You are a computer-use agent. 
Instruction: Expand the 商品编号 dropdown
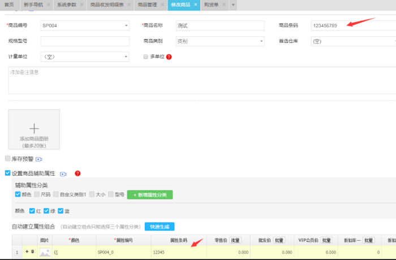click(x=126, y=25)
